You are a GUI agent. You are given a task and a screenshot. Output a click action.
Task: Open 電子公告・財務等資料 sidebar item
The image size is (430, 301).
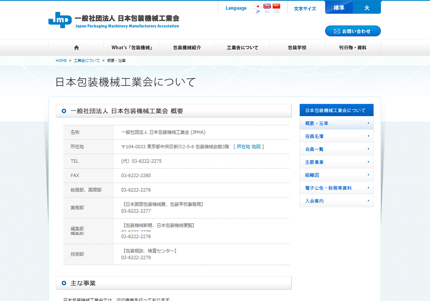(x=337, y=188)
